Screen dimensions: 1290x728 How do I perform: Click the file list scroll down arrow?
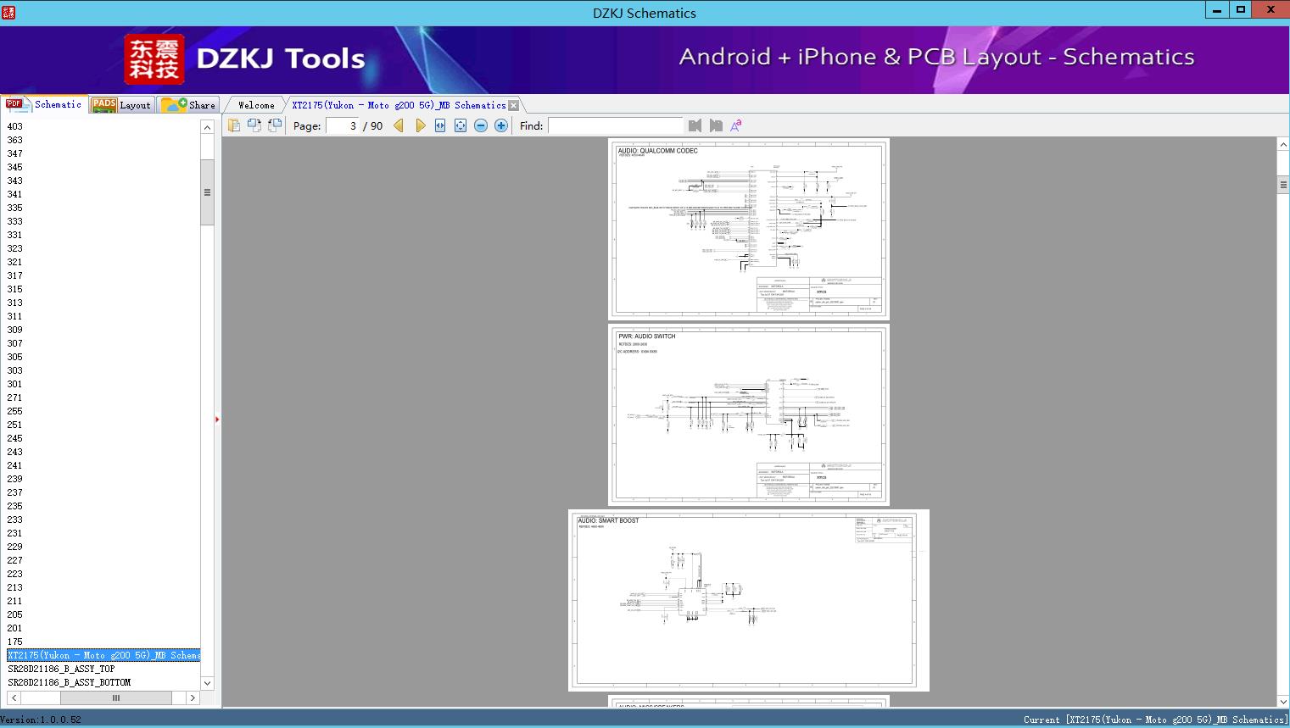207,683
